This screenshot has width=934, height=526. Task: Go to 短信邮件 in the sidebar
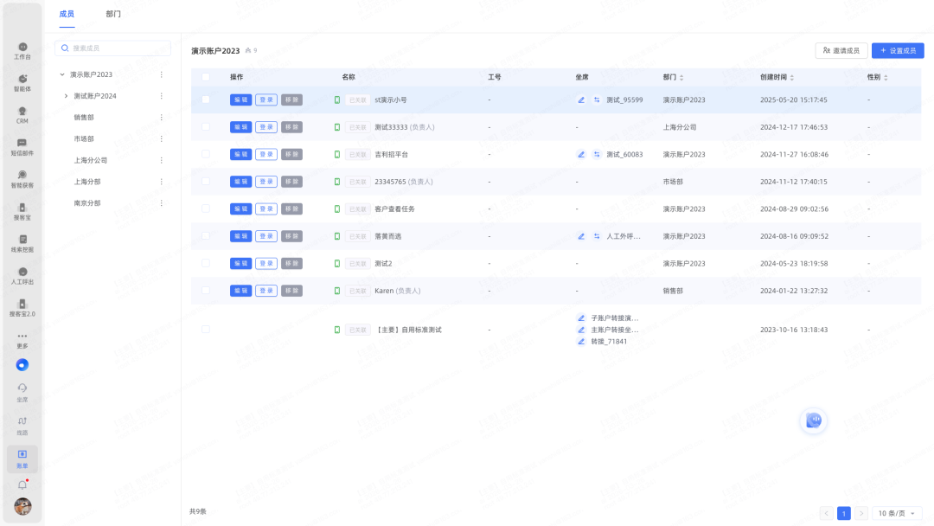22,146
